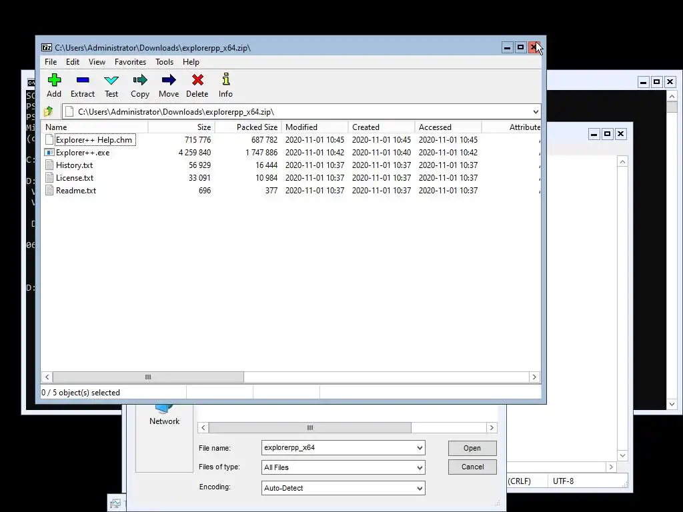The height and width of the screenshot is (512, 683).
Task: Click the Open button in file dialog
Action: click(x=472, y=448)
